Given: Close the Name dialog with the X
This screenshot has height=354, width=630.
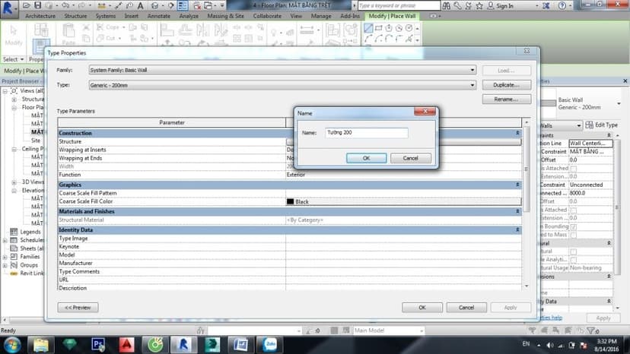Looking at the screenshot, I should tap(425, 111).
